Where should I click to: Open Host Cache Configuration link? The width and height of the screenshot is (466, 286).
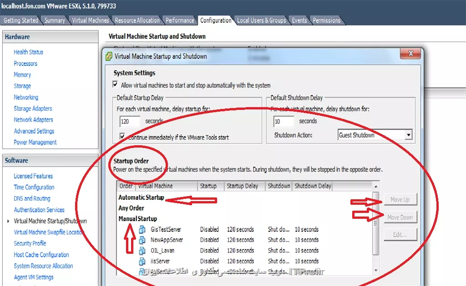pos(41,255)
